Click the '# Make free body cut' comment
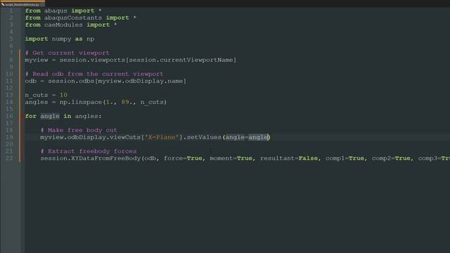Viewport: 450px width, 253px height. pyautogui.click(x=79, y=130)
